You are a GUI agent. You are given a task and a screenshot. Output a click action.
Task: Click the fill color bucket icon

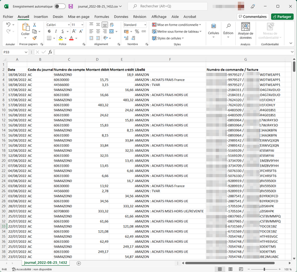(x=61, y=38)
